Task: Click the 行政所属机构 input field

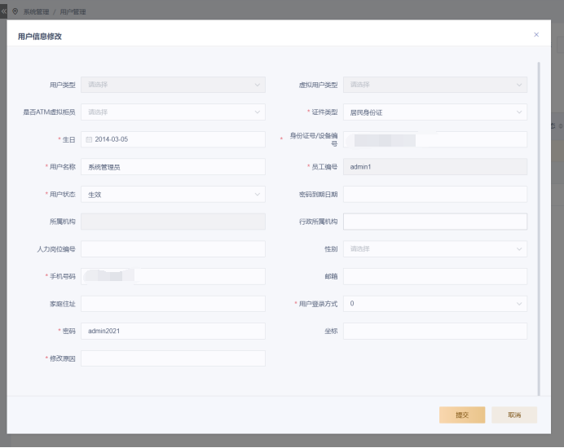Action: pyautogui.click(x=434, y=222)
